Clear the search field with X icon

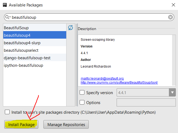tap(170, 17)
